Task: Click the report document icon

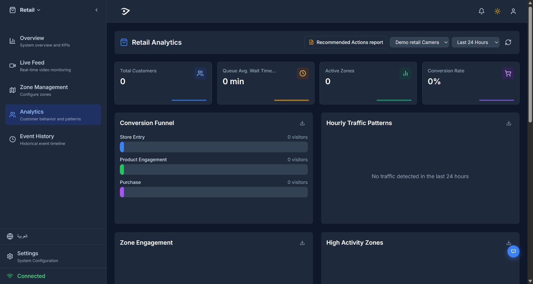Action: [311, 42]
